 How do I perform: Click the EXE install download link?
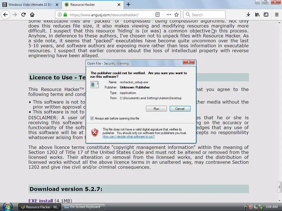[x=41, y=201]
